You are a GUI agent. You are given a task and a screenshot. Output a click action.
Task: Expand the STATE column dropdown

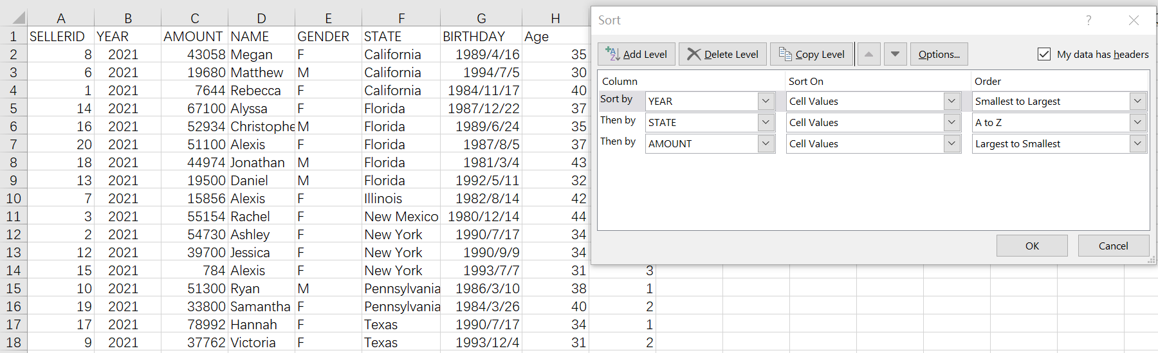pos(766,122)
